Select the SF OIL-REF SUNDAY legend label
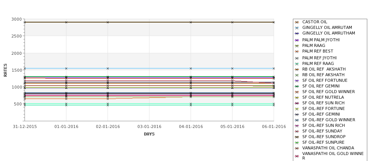 tap(322, 131)
